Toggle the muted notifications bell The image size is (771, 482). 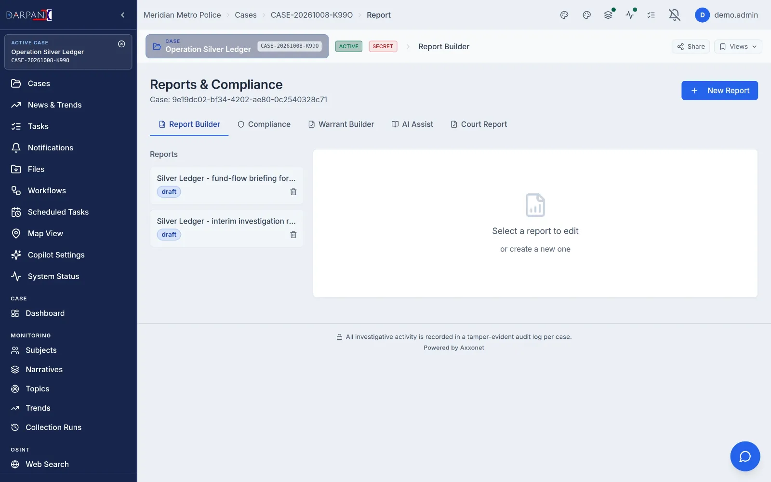[675, 15]
